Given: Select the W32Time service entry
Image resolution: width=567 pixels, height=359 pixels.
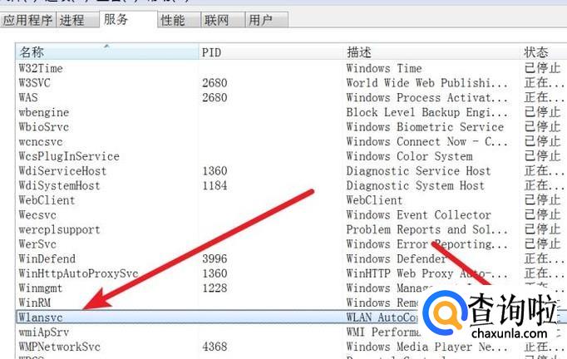Looking at the screenshot, I should (x=41, y=68).
